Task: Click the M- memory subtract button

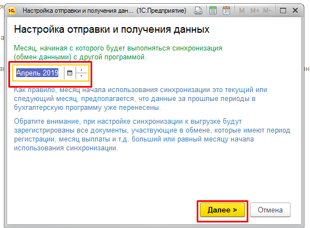Action: coord(267,11)
